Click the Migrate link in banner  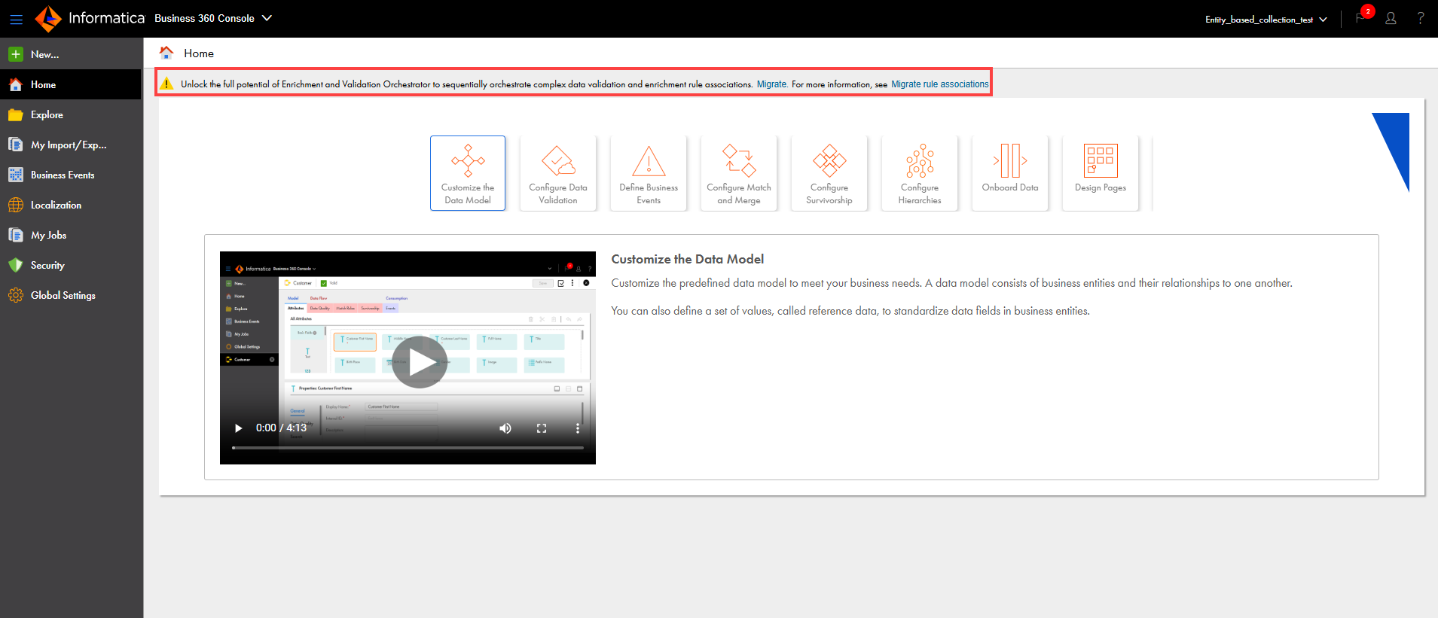pyautogui.click(x=771, y=84)
